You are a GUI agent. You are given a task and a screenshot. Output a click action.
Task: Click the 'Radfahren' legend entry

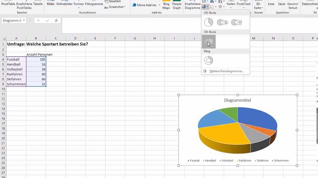click(x=244, y=161)
